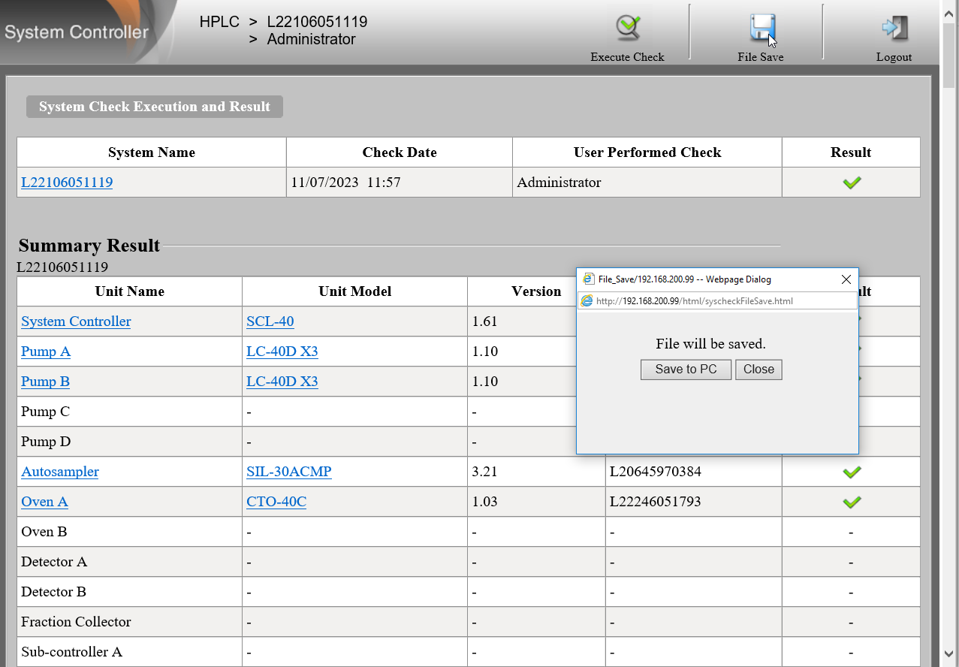Open the Oven A unit link

tap(44, 502)
